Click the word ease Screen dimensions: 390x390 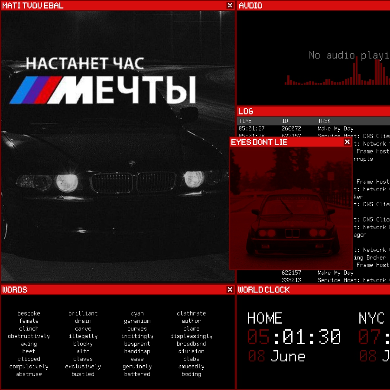point(137,359)
